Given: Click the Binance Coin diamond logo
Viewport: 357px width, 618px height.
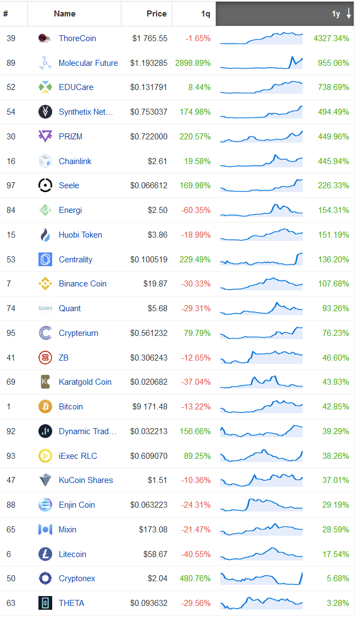Looking at the screenshot, I should [45, 284].
